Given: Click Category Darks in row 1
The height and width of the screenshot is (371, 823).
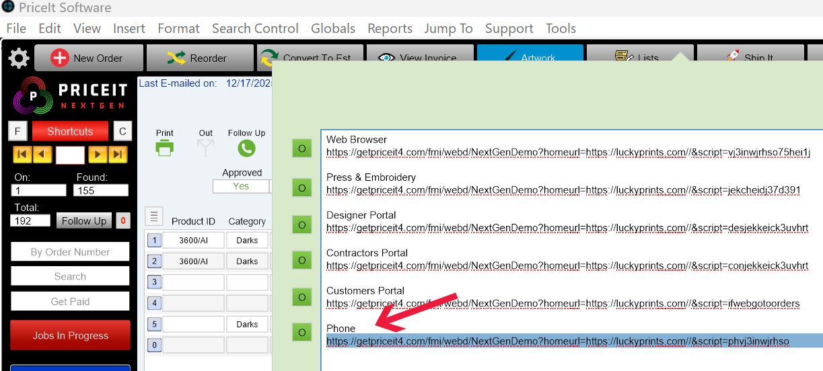Looking at the screenshot, I should pos(247,240).
